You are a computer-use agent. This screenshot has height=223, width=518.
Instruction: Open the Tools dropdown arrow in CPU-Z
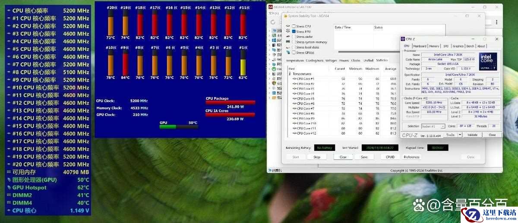coord(460,135)
